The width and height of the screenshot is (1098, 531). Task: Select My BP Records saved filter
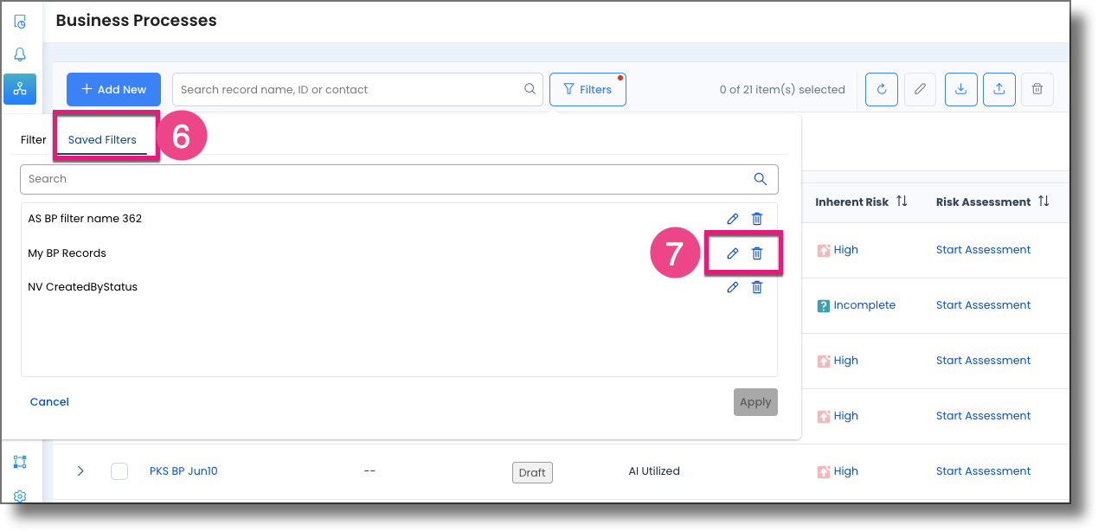tap(67, 253)
